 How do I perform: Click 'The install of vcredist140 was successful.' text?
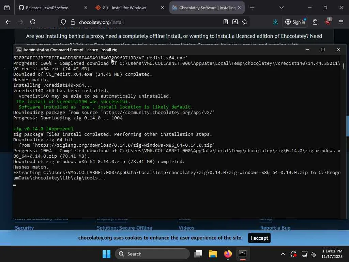click(73, 102)
